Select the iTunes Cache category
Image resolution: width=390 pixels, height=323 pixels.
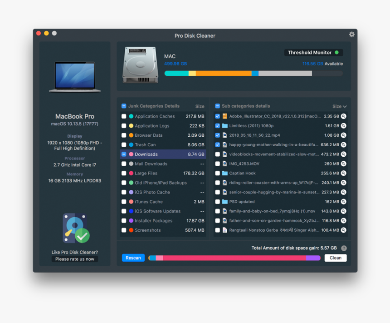coord(163,202)
